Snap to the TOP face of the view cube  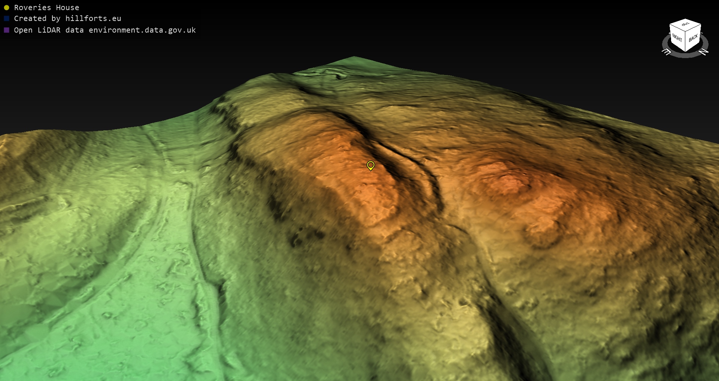(685, 24)
